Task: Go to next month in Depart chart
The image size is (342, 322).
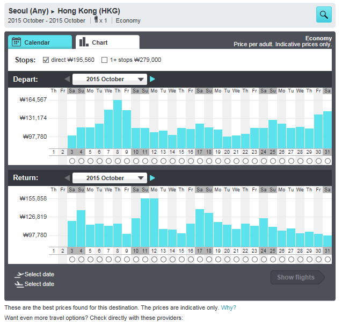Action: [152, 79]
